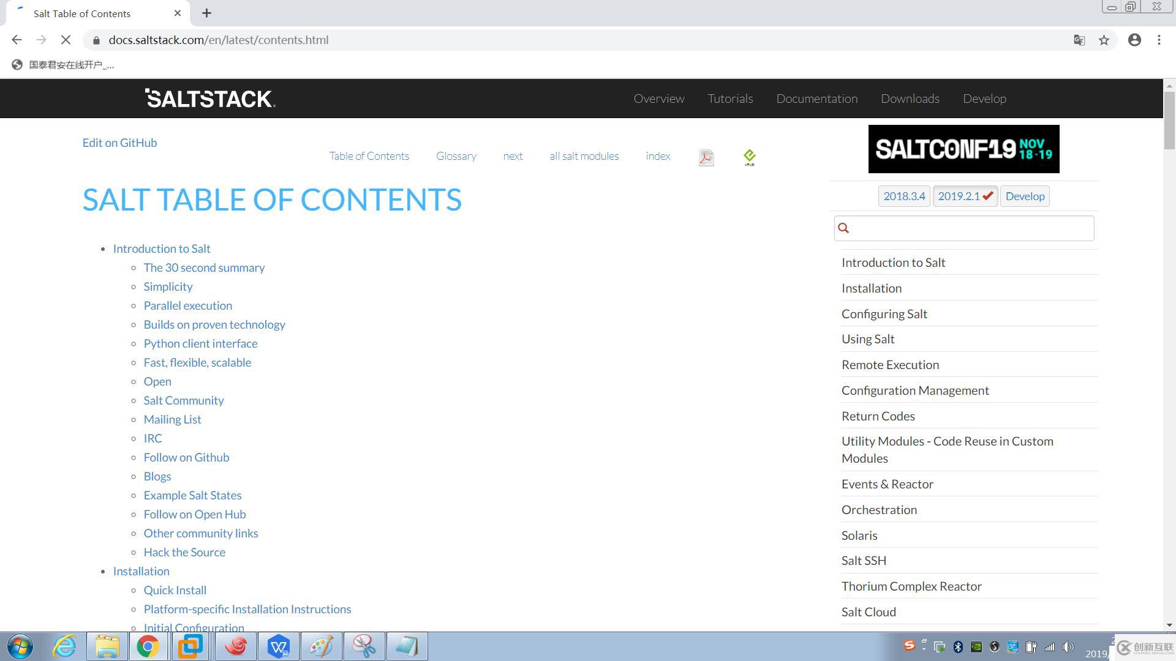Click the NVIDIA tray icon

point(976,647)
